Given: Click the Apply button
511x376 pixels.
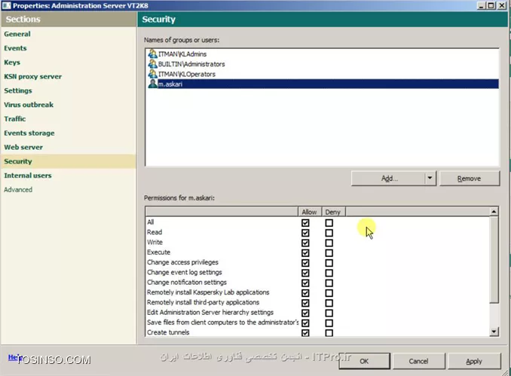Looking at the screenshot, I should tap(474, 361).
